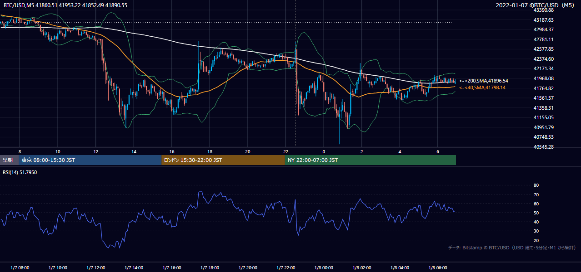Click the '1/7 20:00' bottom time label
Screen dimensions: 581x272
(248, 268)
